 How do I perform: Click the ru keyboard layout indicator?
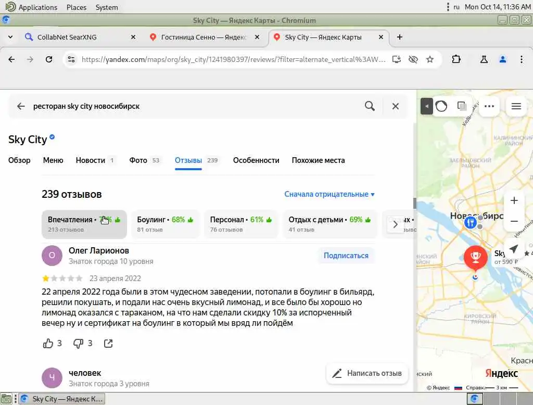point(456,7)
